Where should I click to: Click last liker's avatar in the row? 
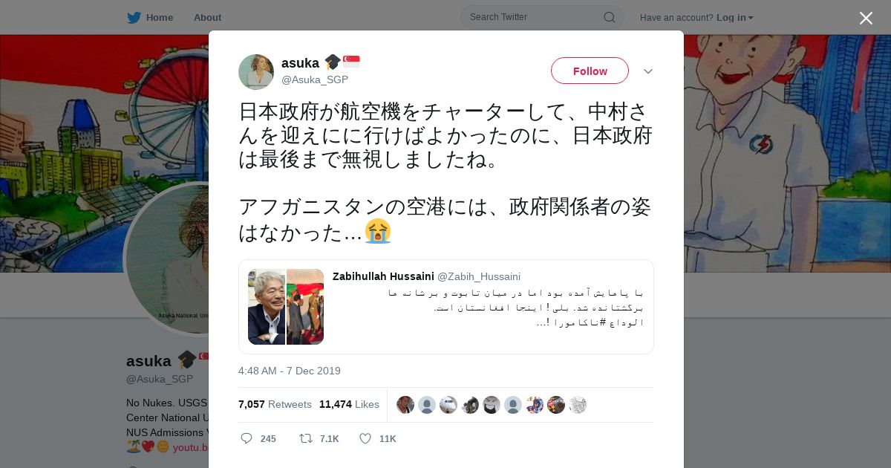[x=578, y=405]
